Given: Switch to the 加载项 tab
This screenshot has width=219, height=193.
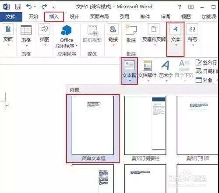Looking at the screenshot, I should (x=209, y=17).
